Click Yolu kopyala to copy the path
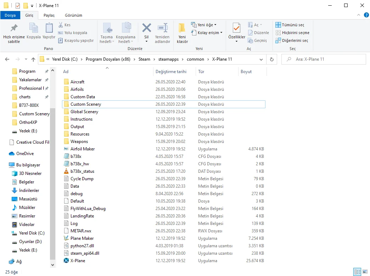Image resolution: width=370 pixels, height=276 pixels. (73, 33)
